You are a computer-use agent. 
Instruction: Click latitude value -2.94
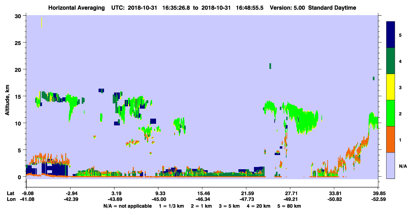(x=70, y=193)
